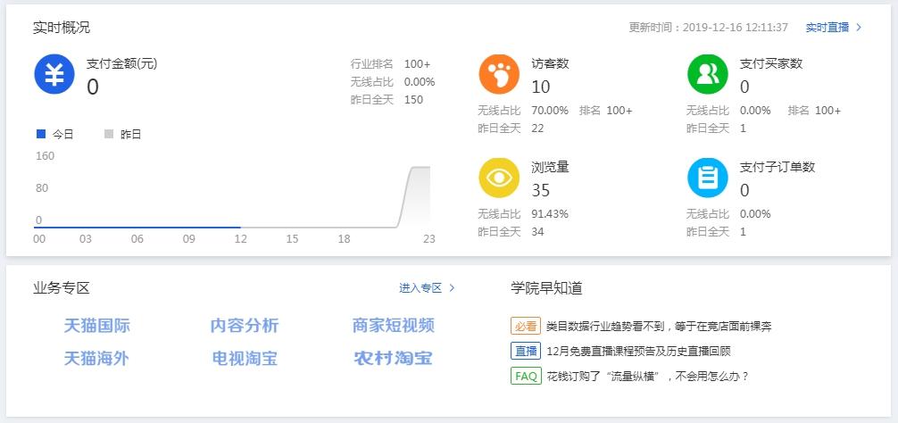Click the orange footprint visitors icon

pyautogui.click(x=499, y=74)
